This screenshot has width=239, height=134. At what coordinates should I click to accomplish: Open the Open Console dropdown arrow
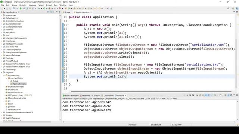coord(223,95)
